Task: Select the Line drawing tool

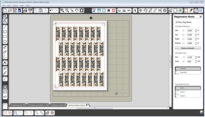Action: (x=5, y=27)
